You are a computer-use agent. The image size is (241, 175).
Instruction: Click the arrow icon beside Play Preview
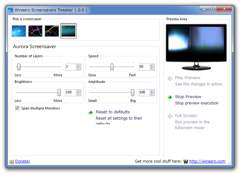[170, 78]
